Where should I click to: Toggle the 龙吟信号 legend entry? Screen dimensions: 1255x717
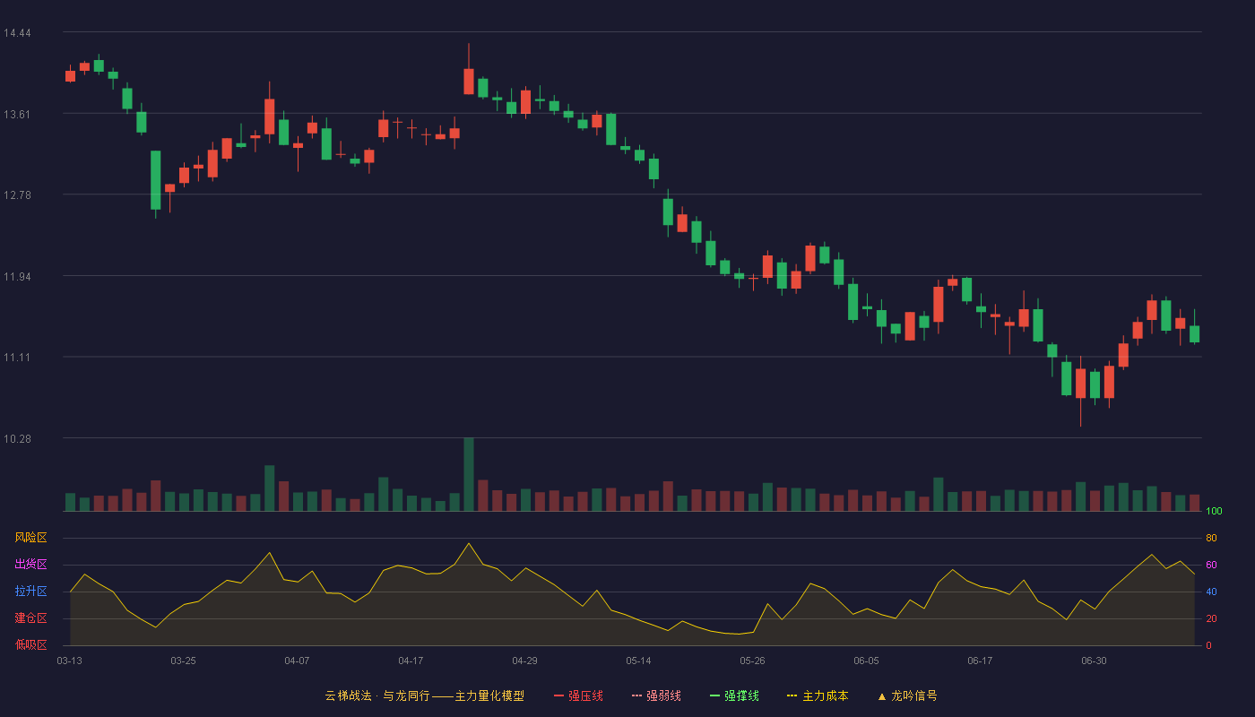point(907,695)
